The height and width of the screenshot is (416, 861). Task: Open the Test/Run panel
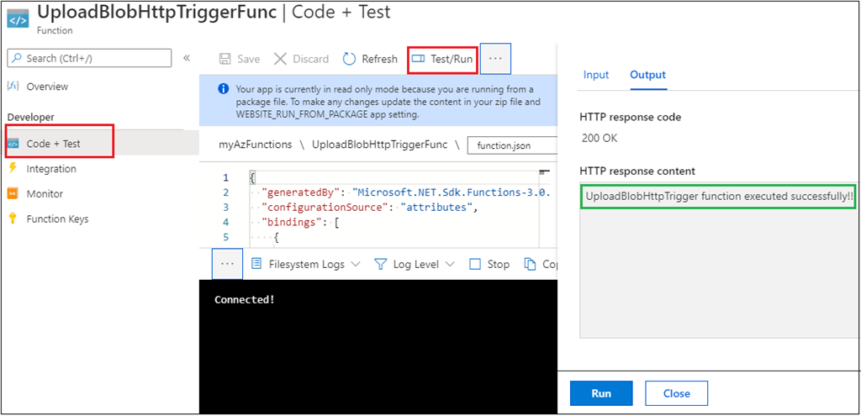pos(442,59)
